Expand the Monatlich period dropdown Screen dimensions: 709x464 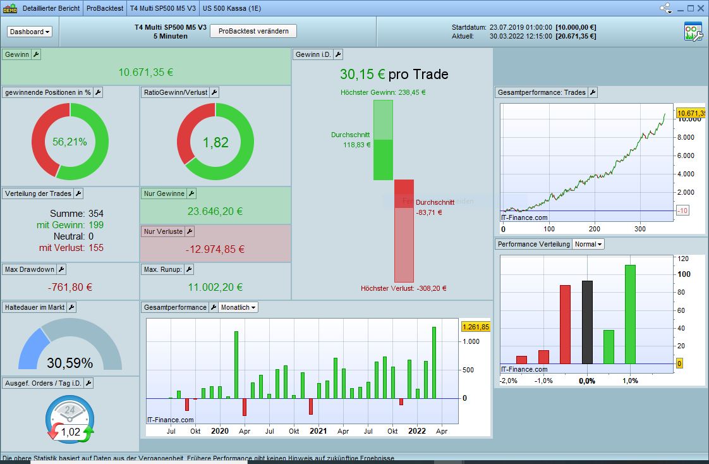coord(238,307)
